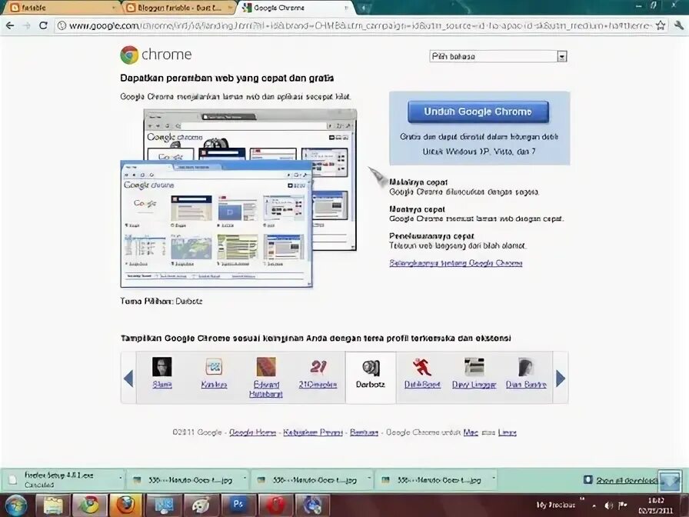Bookmark the page with the star icon
Image resolution: width=689 pixels, height=517 pixels.
661,25
